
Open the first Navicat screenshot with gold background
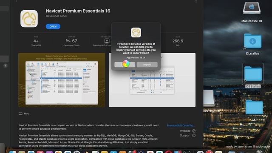click(x=62, y=80)
